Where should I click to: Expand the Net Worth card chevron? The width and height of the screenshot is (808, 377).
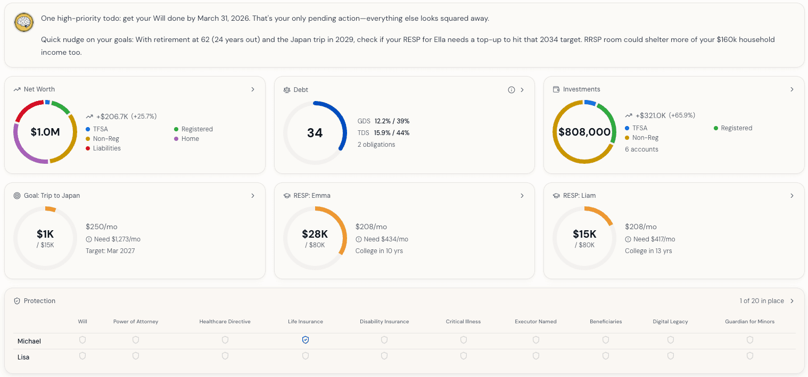(x=253, y=89)
